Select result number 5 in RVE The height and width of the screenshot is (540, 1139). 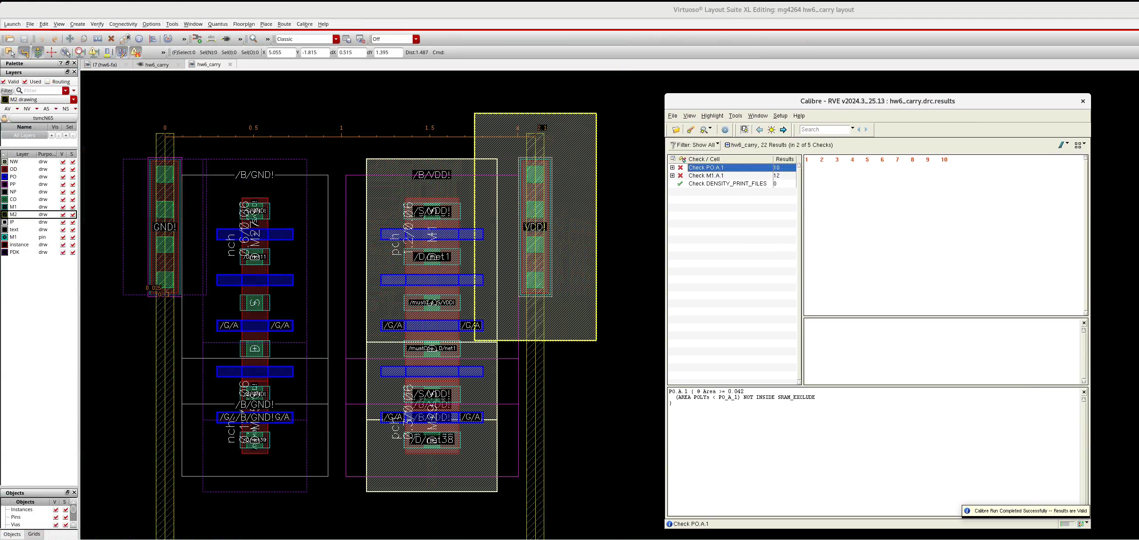pyautogui.click(x=867, y=160)
